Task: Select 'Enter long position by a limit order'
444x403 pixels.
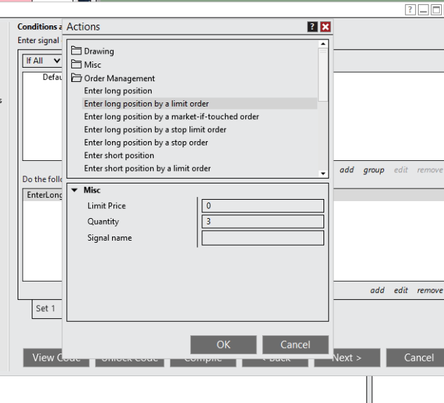Action: click(199, 104)
